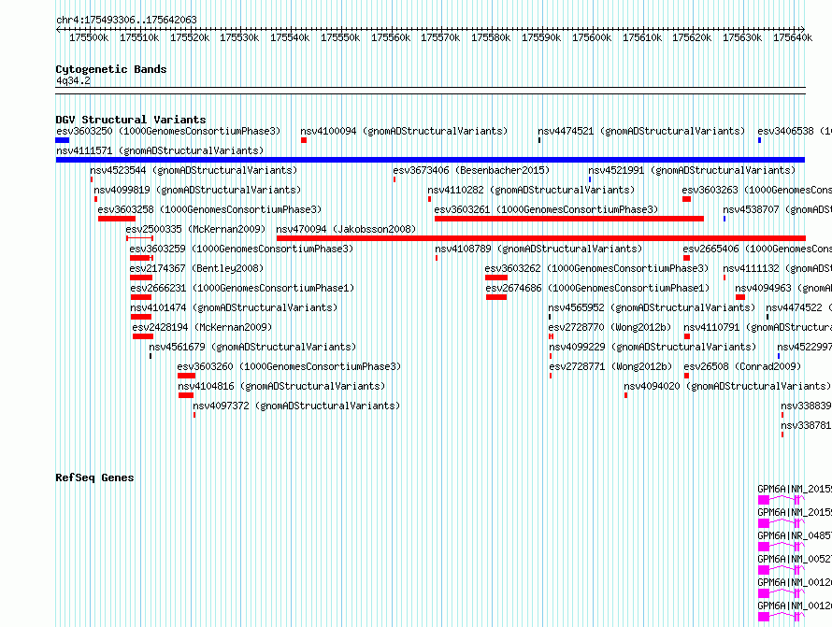
Task: Click the nsv338839 variant label
Action: coord(806,406)
